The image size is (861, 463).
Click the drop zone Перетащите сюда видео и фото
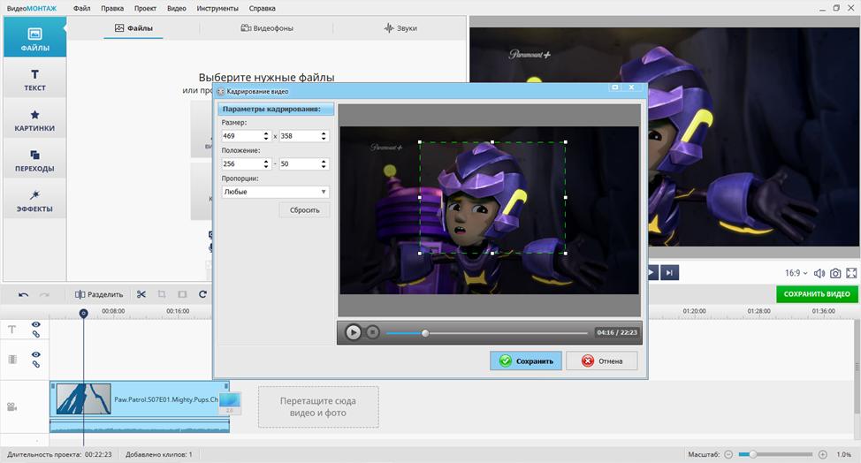click(x=318, y=407)
